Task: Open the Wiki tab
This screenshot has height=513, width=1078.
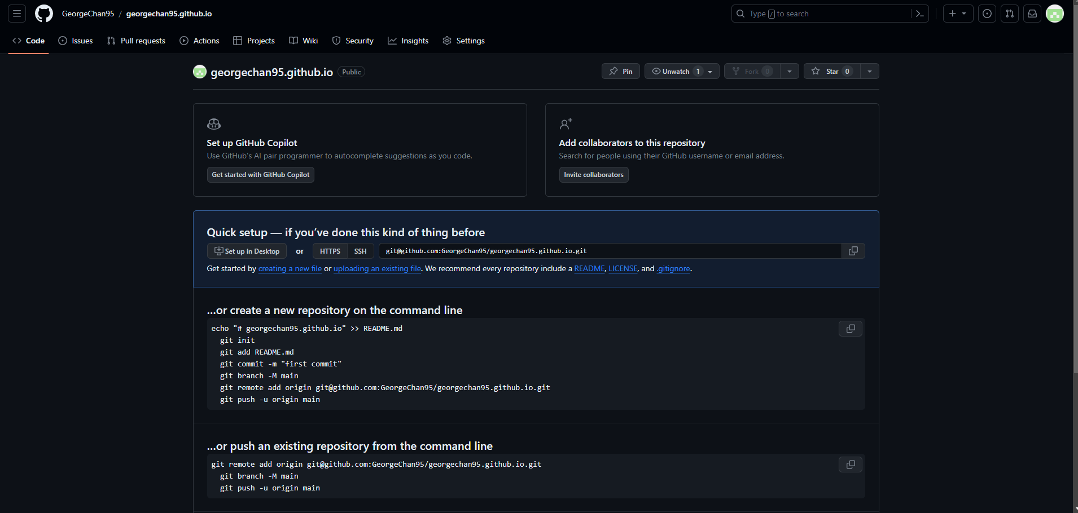Action: click(x=304, y=41)
